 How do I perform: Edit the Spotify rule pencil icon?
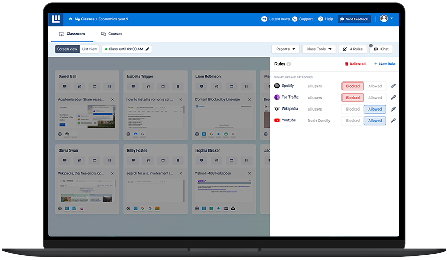393,86
